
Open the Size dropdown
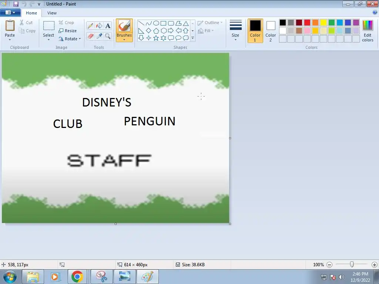coord(236,30)
